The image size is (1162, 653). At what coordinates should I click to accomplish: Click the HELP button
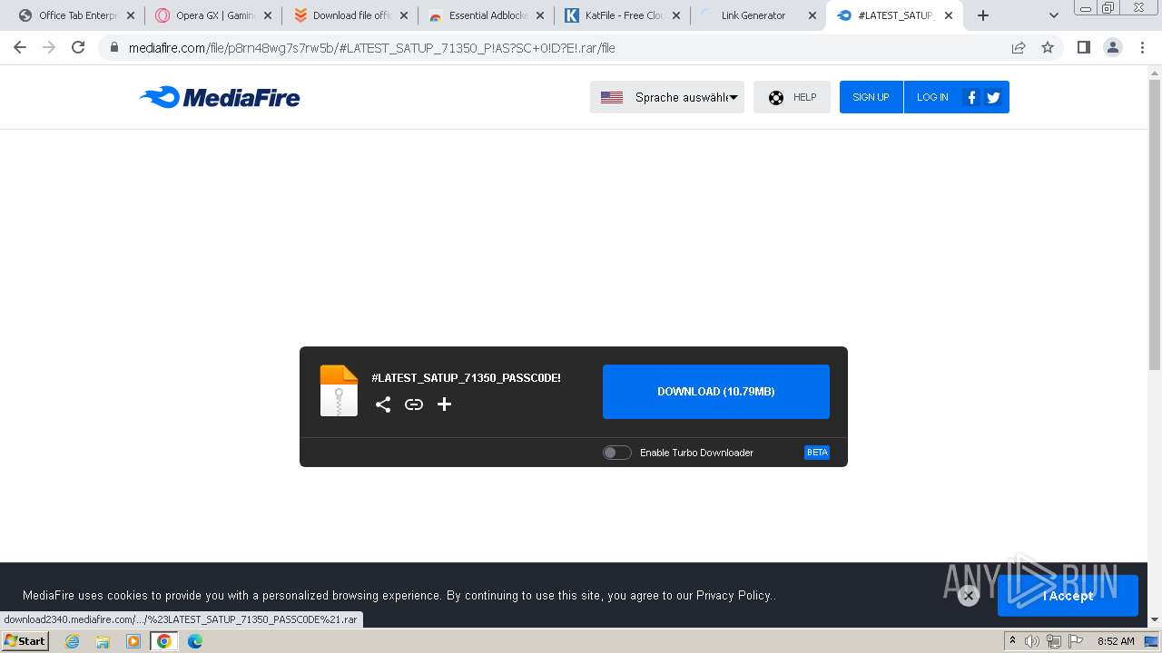792,97
